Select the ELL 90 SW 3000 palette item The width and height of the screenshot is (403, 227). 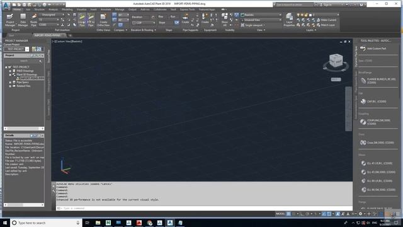click(378, 190)
